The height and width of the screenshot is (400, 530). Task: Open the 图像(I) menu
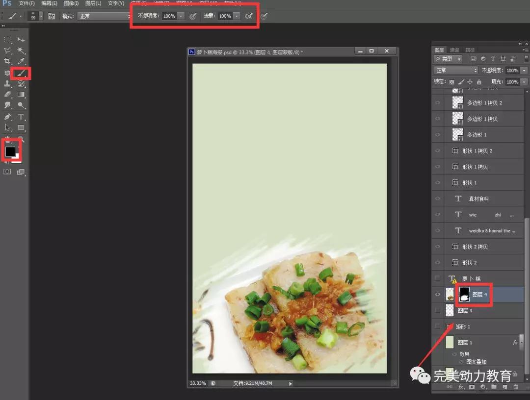[71, 3]
